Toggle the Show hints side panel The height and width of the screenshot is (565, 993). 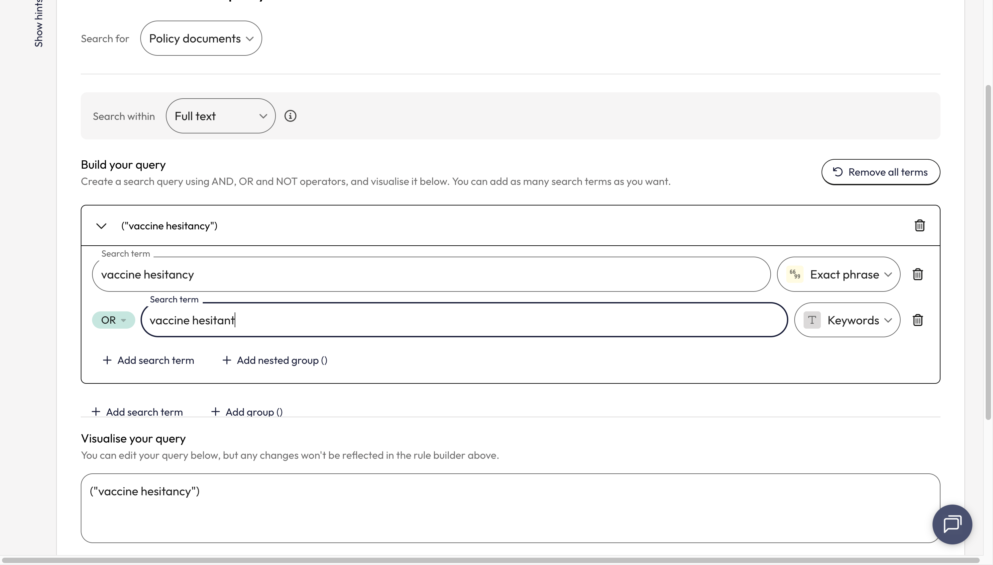point(39,23)
